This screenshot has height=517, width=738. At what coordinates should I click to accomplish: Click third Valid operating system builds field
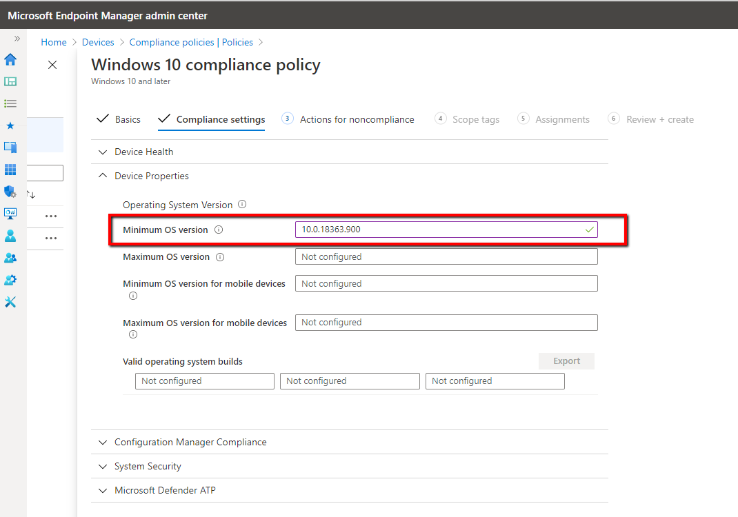click(x=495, y=381)
